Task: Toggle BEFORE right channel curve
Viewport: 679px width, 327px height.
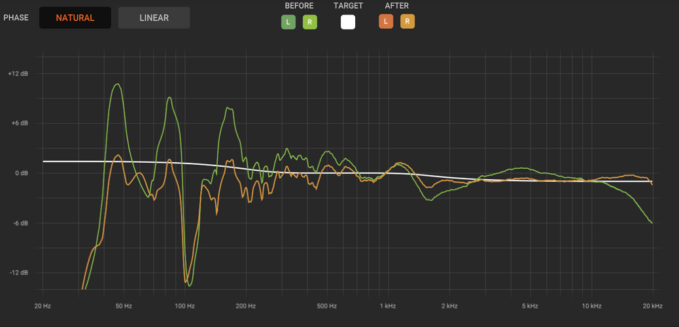Action: (x=309, y=22)
